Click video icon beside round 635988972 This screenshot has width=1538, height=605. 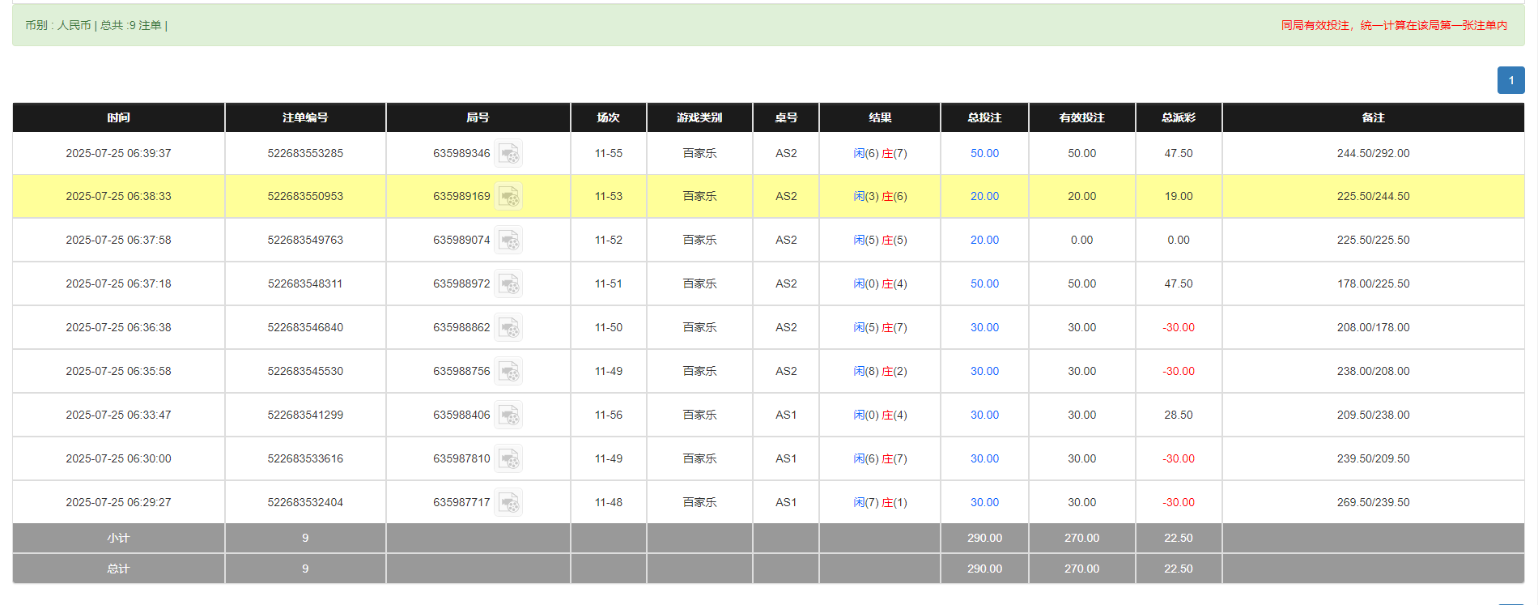coord(508,284)
